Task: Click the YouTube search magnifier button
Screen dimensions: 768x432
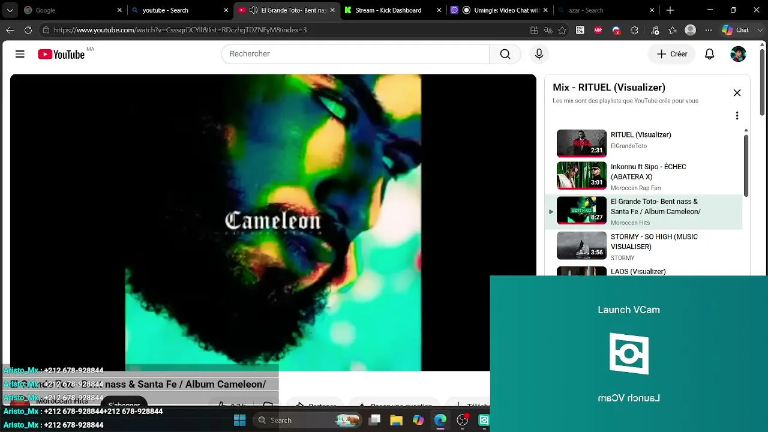Action: (505, 54)
